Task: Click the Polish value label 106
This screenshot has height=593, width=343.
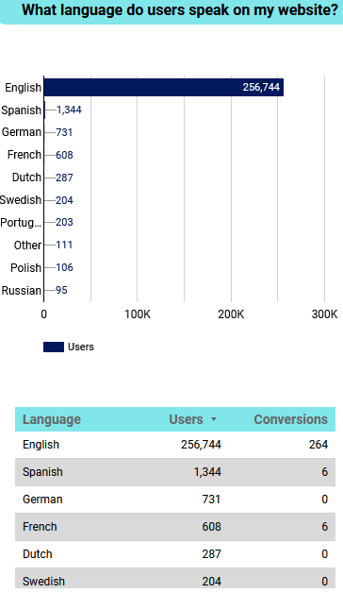Action: (64, 267)
